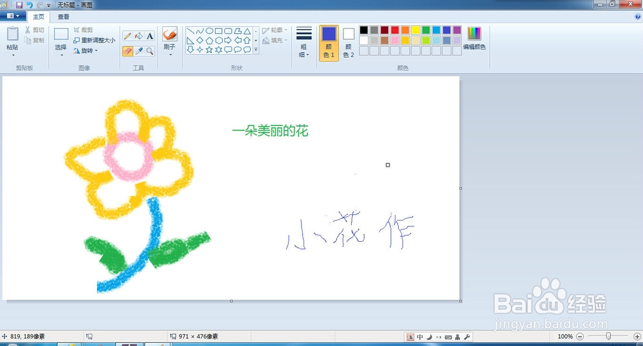This screenshot has height=346, width=643.
Task: Pick the Triangle shape
Action: [247, 31]
